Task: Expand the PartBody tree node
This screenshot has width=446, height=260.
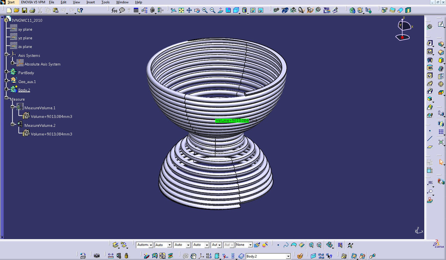Action: point(6,71)
